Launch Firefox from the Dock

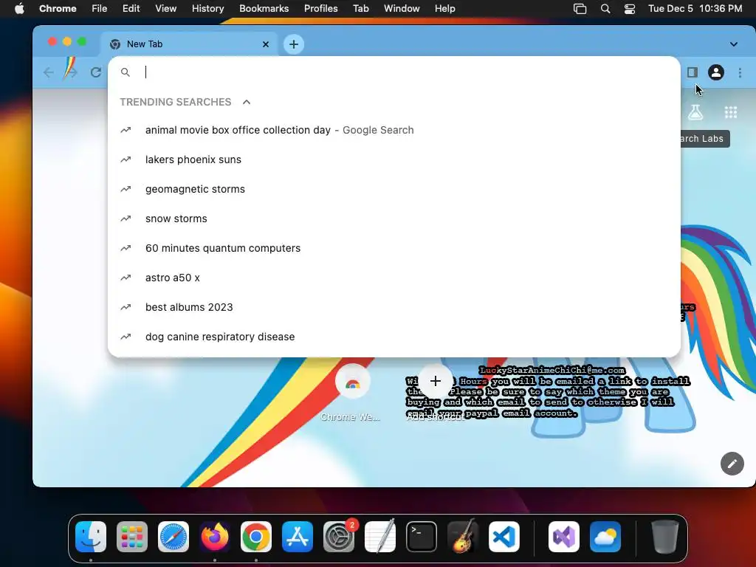coord(215,537)
